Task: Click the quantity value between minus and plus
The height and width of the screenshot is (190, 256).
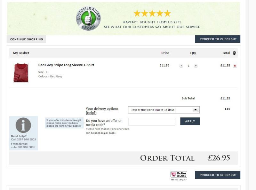Action: click(x=188, y=66)
